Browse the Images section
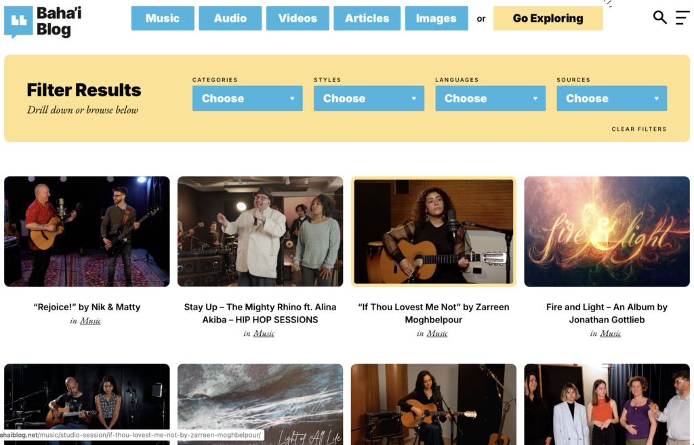694x445 pixels. click(436, 18)
